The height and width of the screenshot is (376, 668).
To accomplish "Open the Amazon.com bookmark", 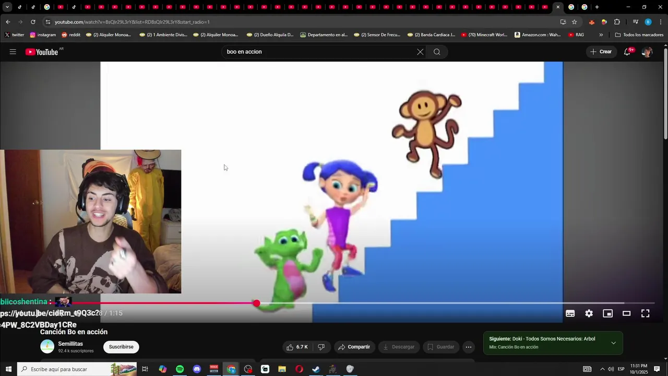I will (538, 35).
